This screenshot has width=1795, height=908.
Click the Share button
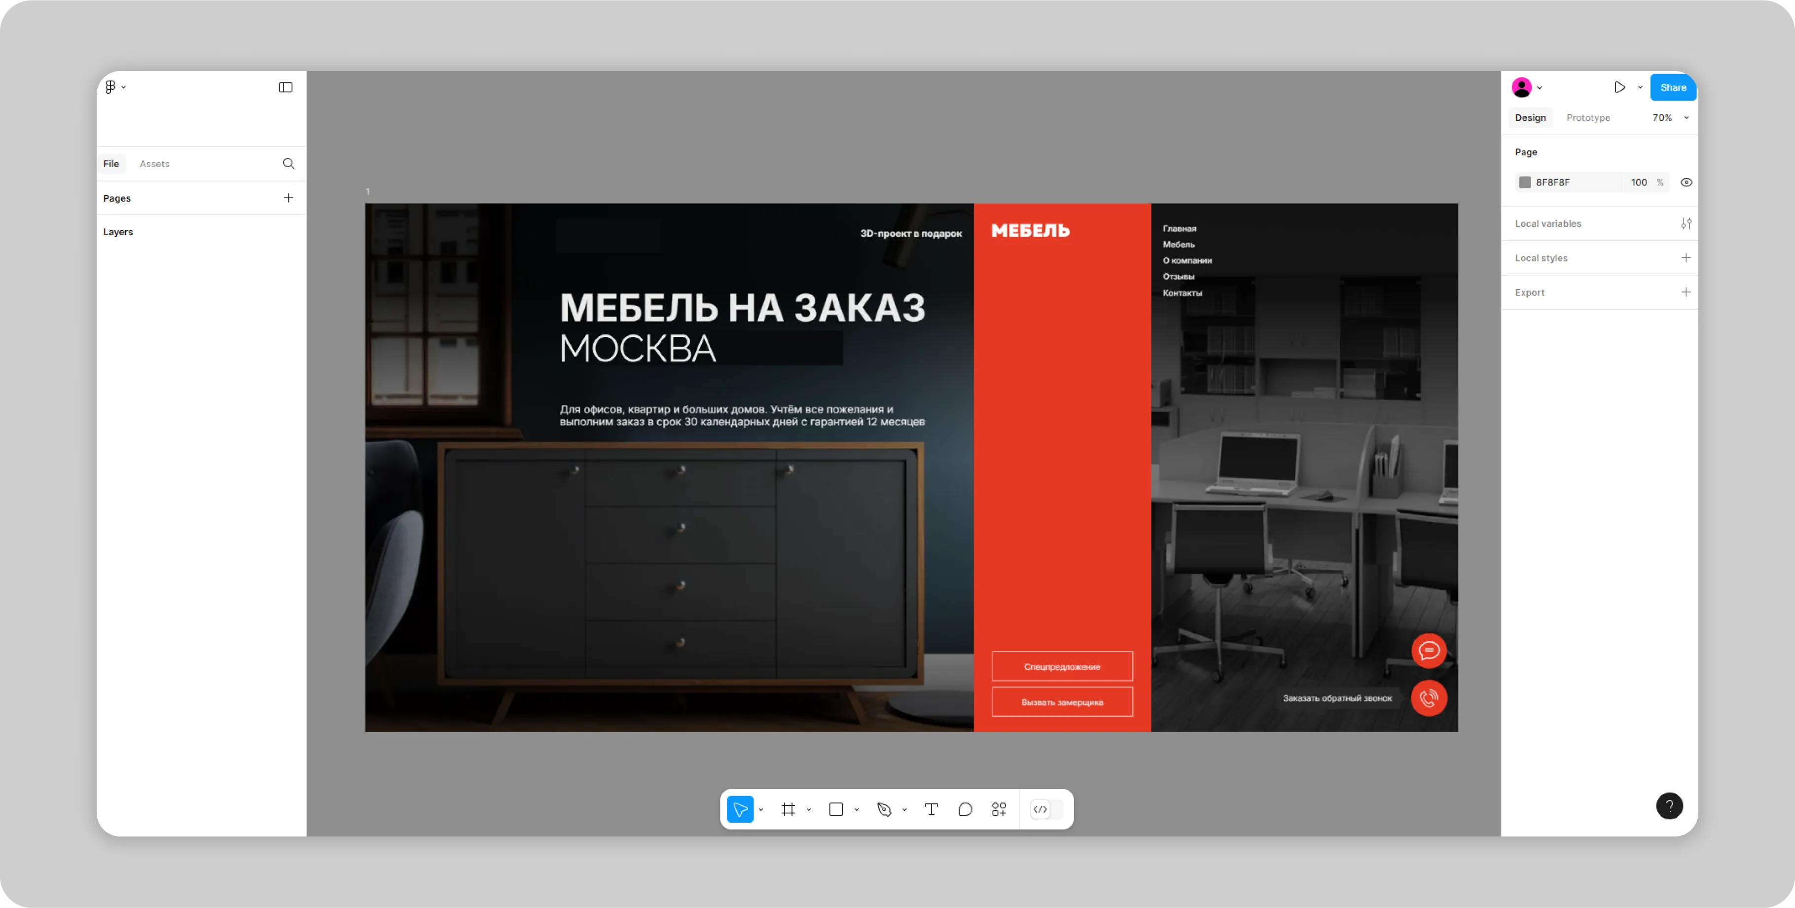(1672, 87)
